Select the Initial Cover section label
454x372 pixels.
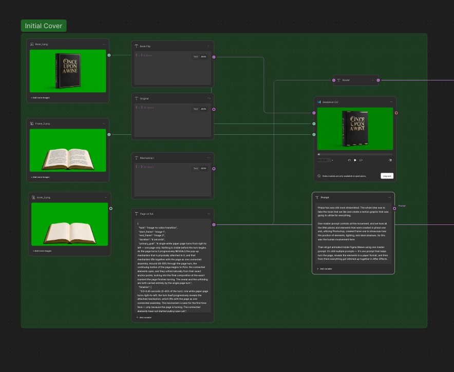coord(44,26)
